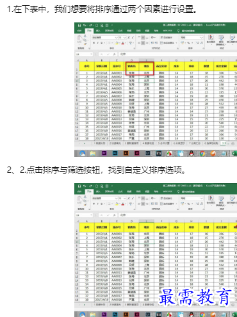
Task: Switch to 页面布局 tab in first Excel screenshot
Action: point(109,31)
